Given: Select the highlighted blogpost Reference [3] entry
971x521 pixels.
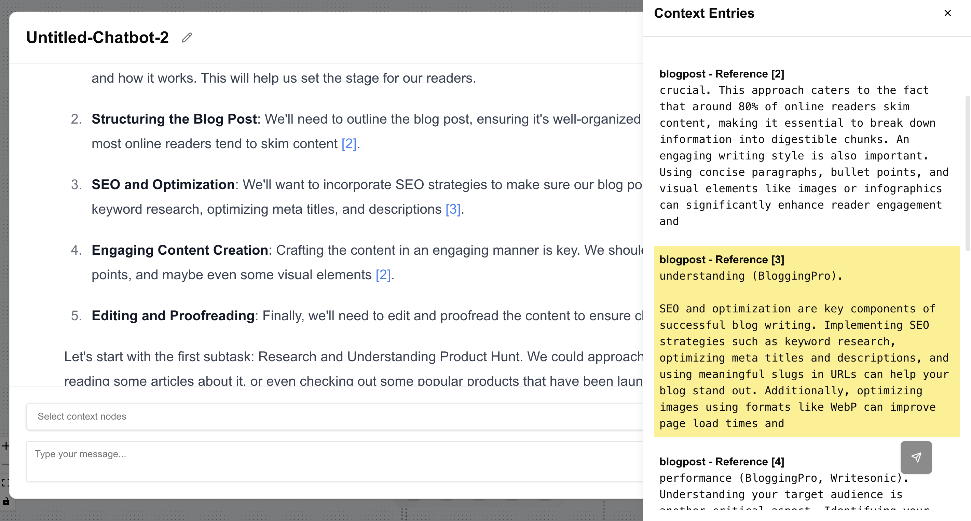Looking at the screenshot, I should pyautogui.click(x=806, y=341).
